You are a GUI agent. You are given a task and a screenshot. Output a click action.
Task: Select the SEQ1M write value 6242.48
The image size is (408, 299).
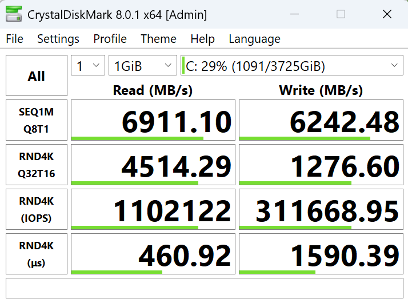[321, 120]
